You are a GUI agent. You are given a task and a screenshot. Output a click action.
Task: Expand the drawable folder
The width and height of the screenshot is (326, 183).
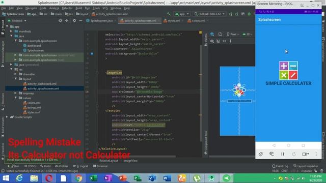16,74
